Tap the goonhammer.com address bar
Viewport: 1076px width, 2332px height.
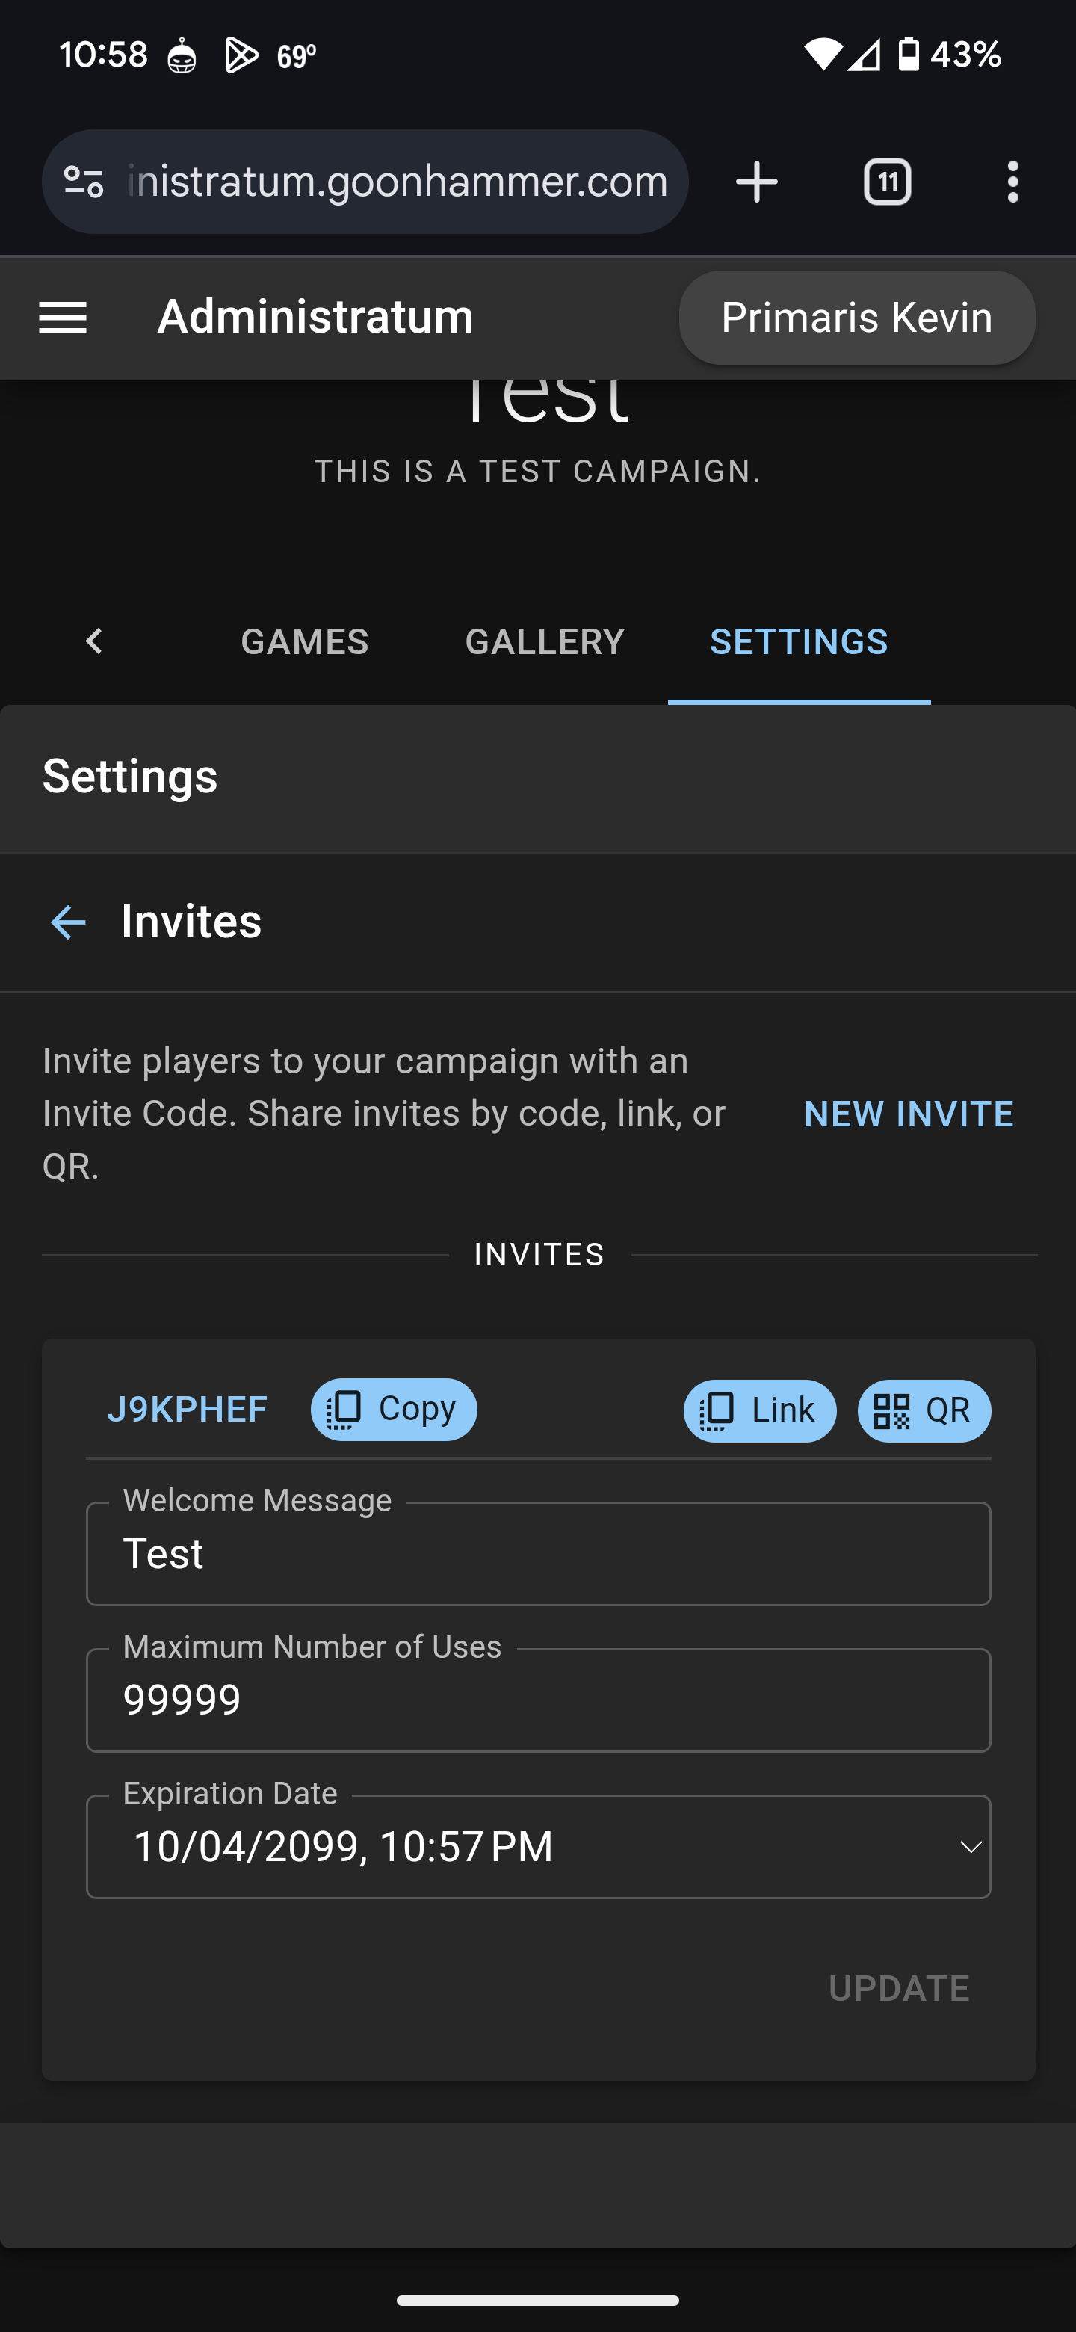tap(398, 182)
